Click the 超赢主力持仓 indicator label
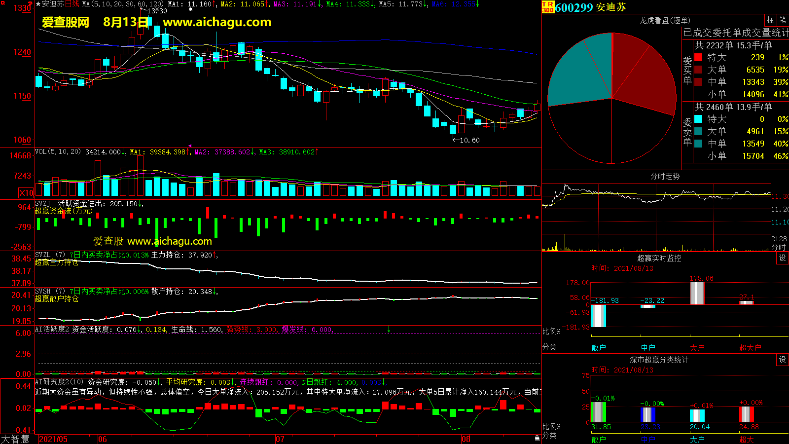789x444 pixels. click(56, 262)
